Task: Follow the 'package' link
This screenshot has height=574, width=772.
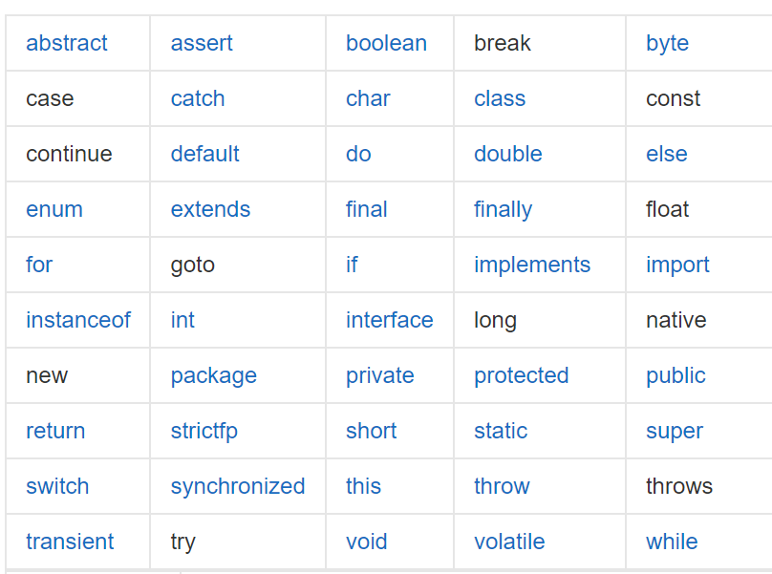Action: pos(213,375)
